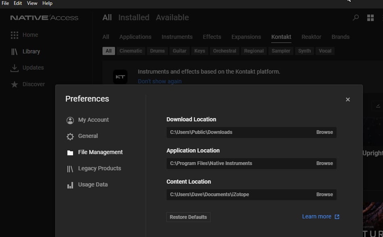The image size is (383, 237).
Task: Browse for a new Download Location
Action: pos(324,132)
